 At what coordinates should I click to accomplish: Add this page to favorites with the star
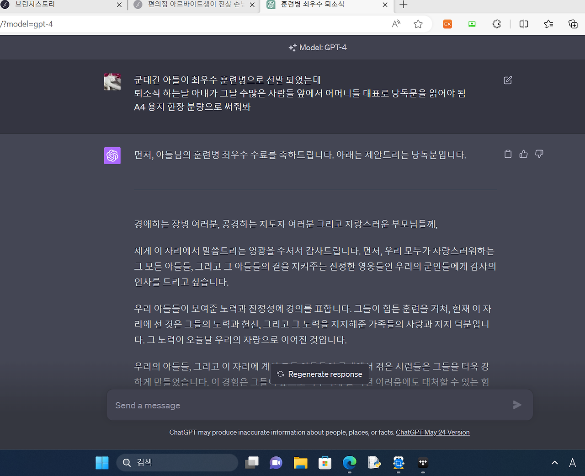pyautogui.click(x=418, y=24)
